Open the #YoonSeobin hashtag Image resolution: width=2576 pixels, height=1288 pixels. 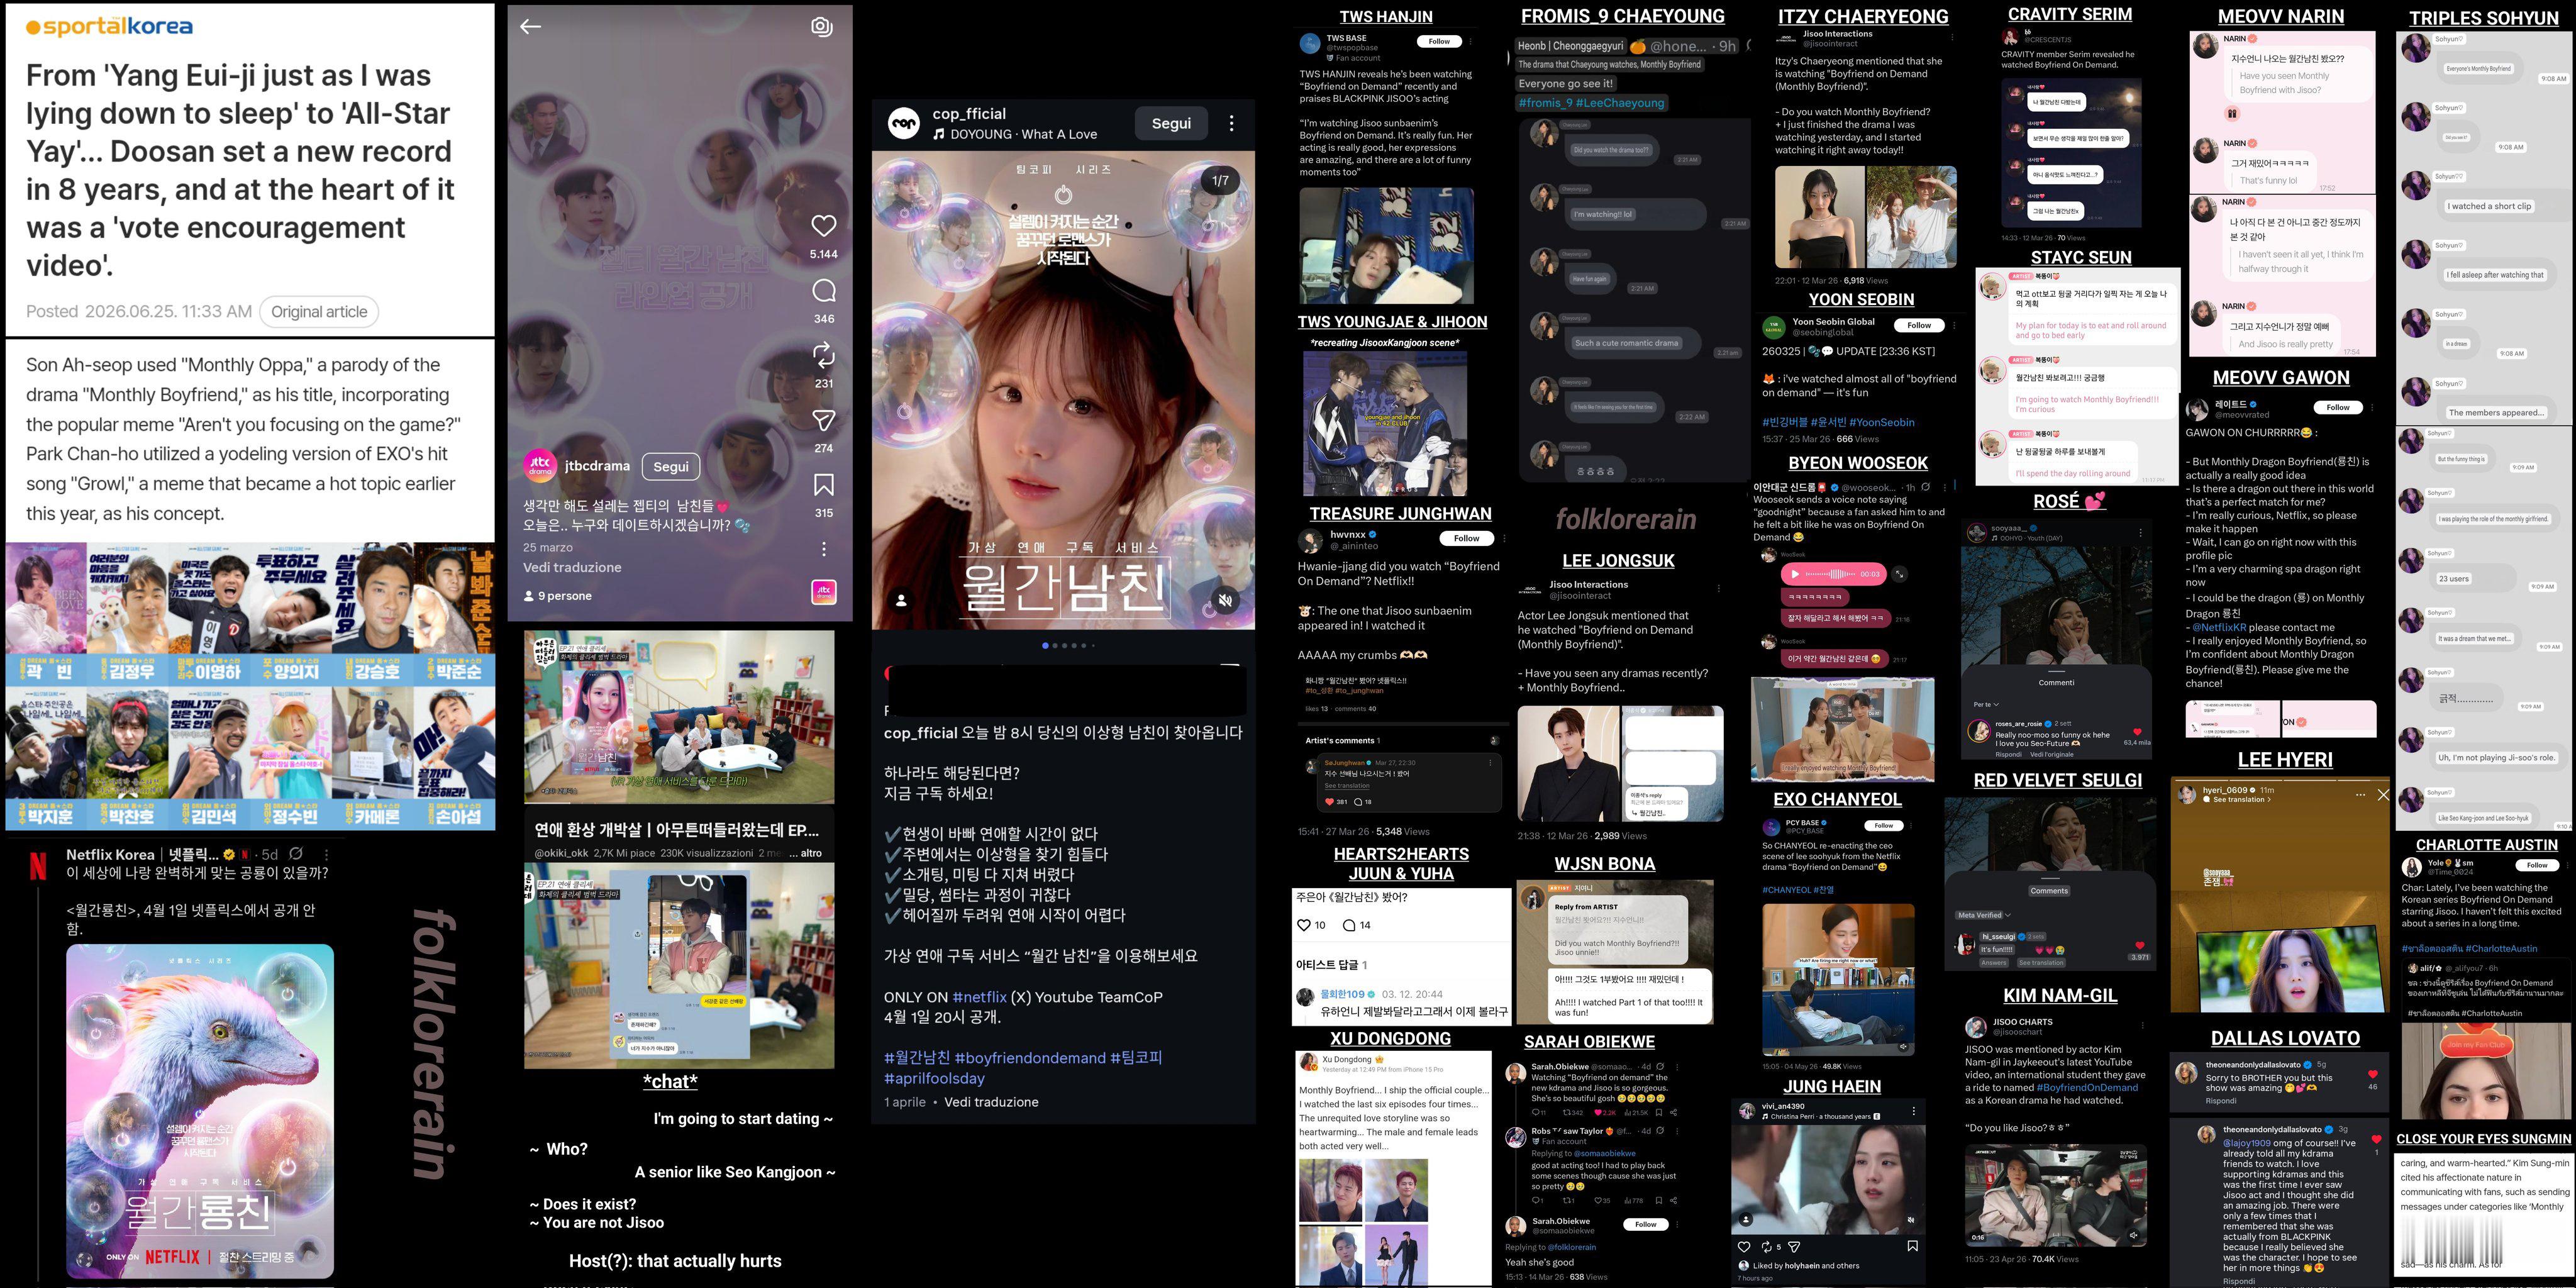(1882, 422)
